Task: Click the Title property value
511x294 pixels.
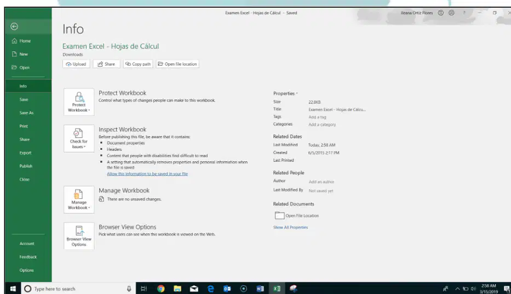Action: [337, 110]
